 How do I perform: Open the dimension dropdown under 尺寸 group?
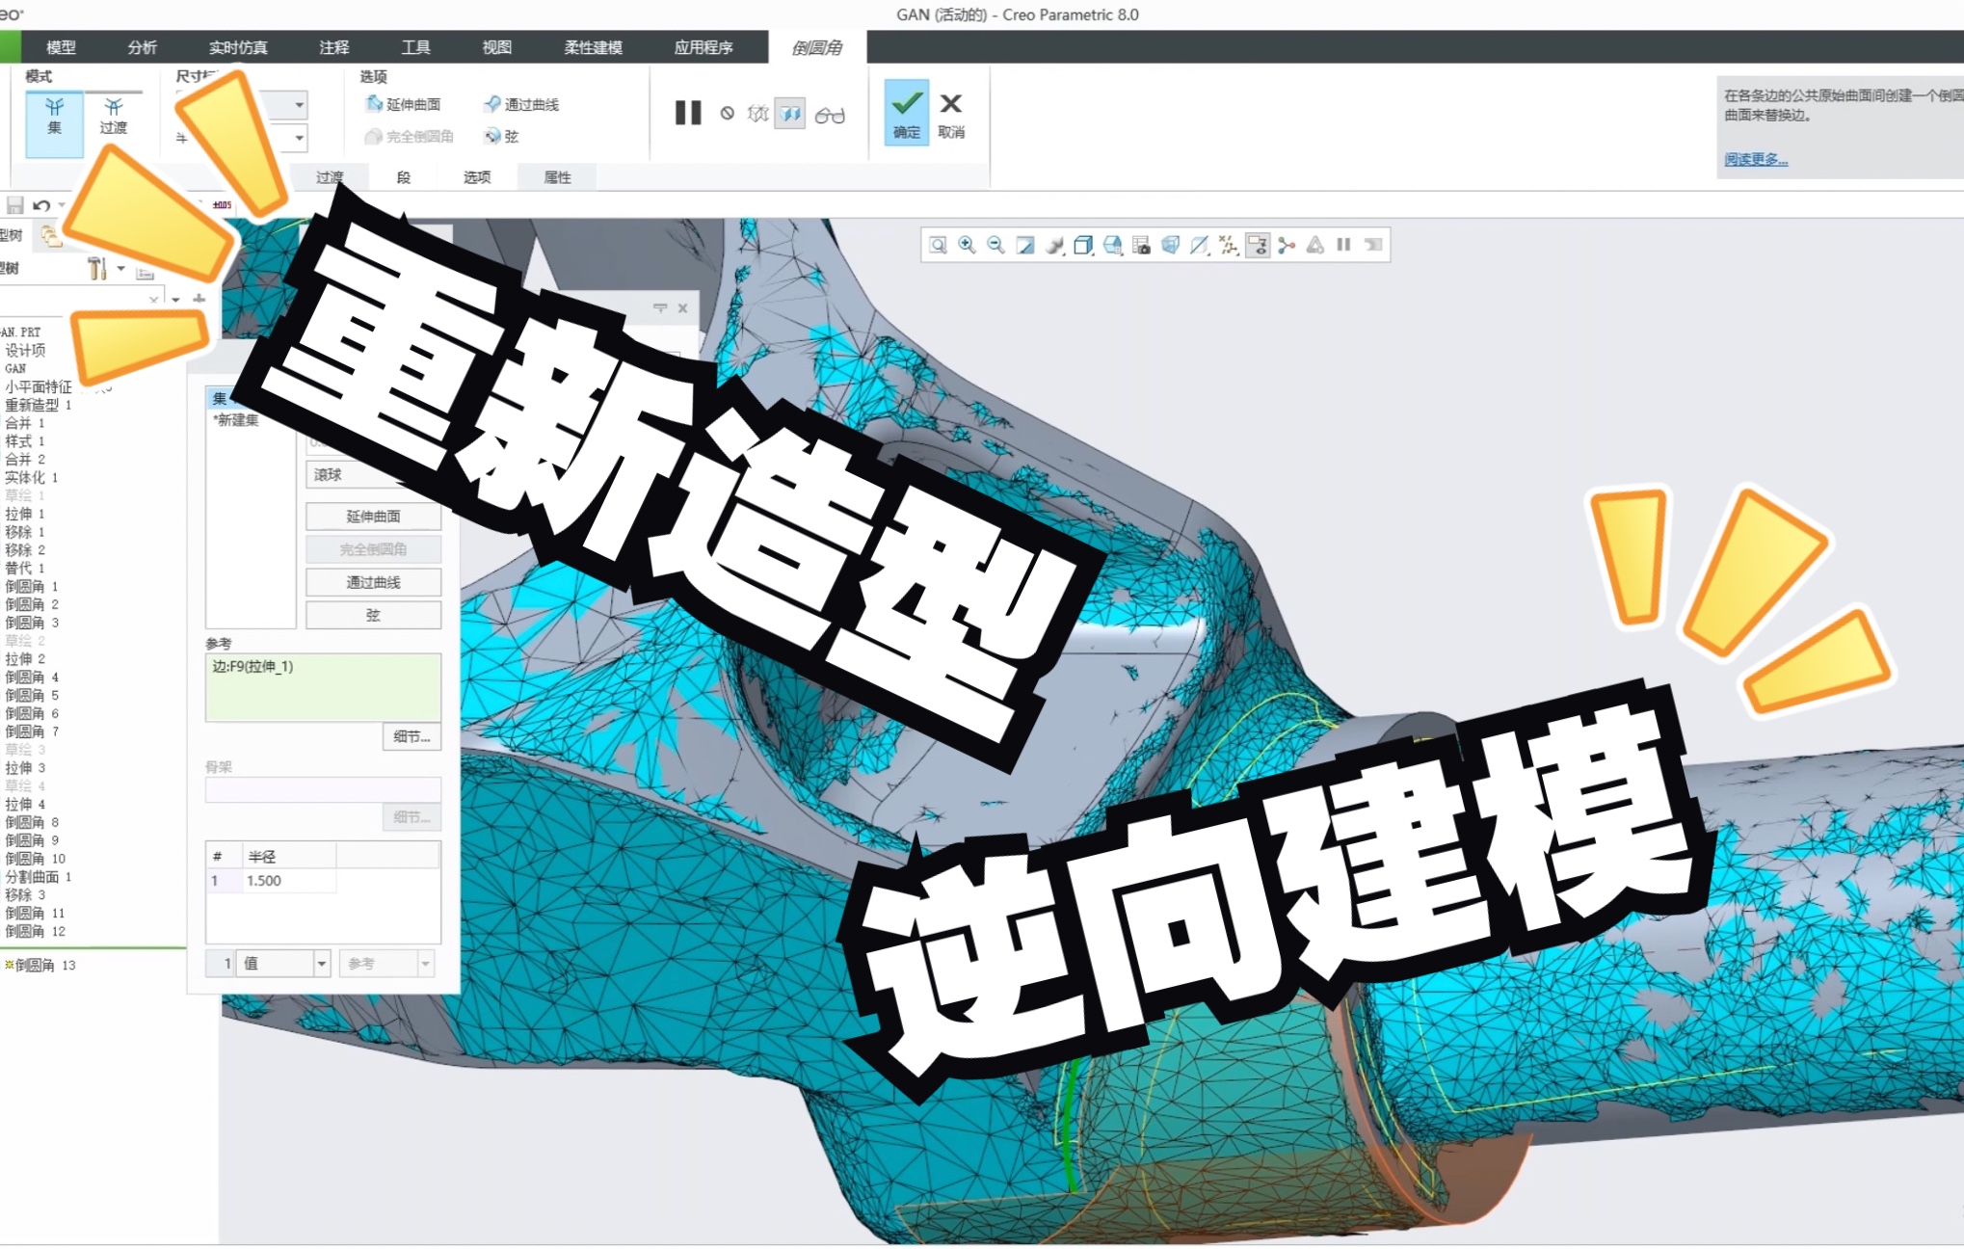[299, 105]
